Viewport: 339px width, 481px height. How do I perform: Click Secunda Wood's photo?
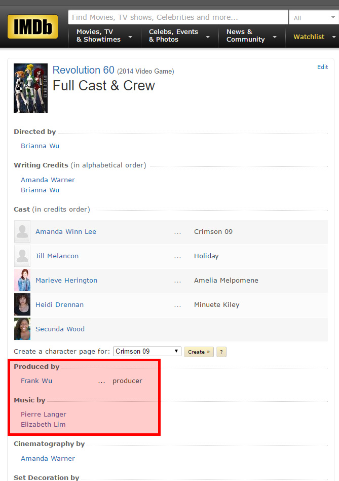point(22,329)
